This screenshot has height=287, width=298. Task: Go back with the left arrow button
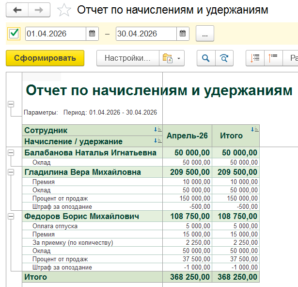17,10
